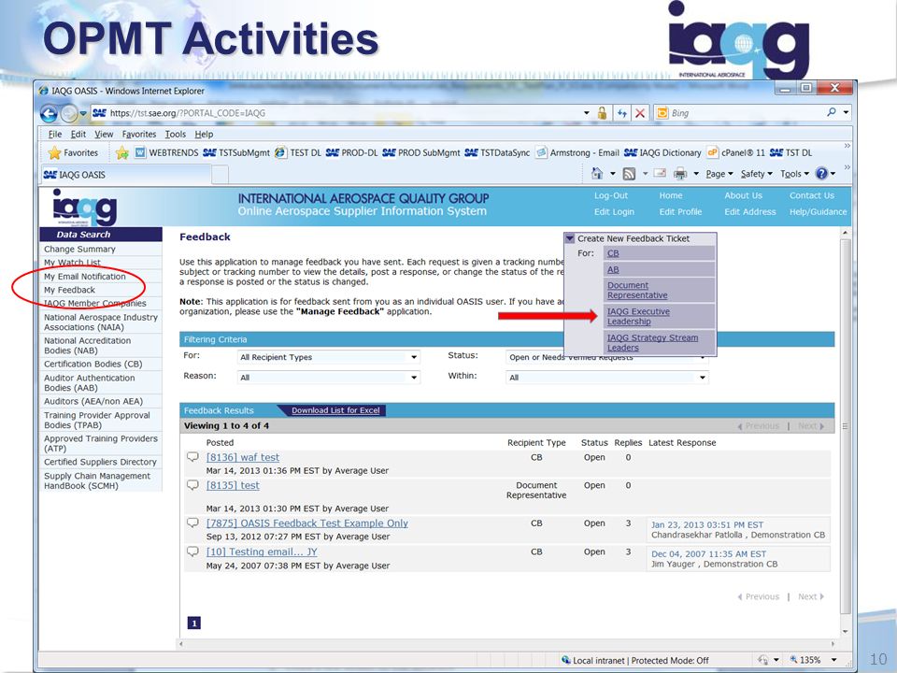The image size is (897, 673).
Task: Open the Page toolbar dropdown
Action: coord(719,174)
